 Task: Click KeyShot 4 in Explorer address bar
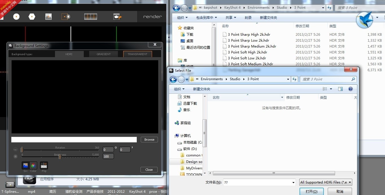(232, 8)
